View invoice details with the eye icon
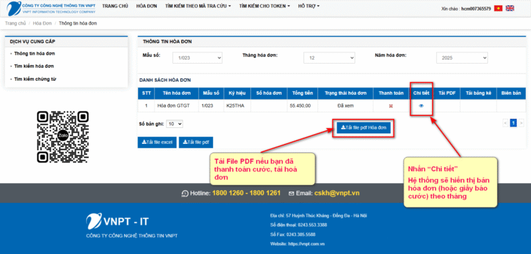This screenshot has width=531, height=254. 421,106
